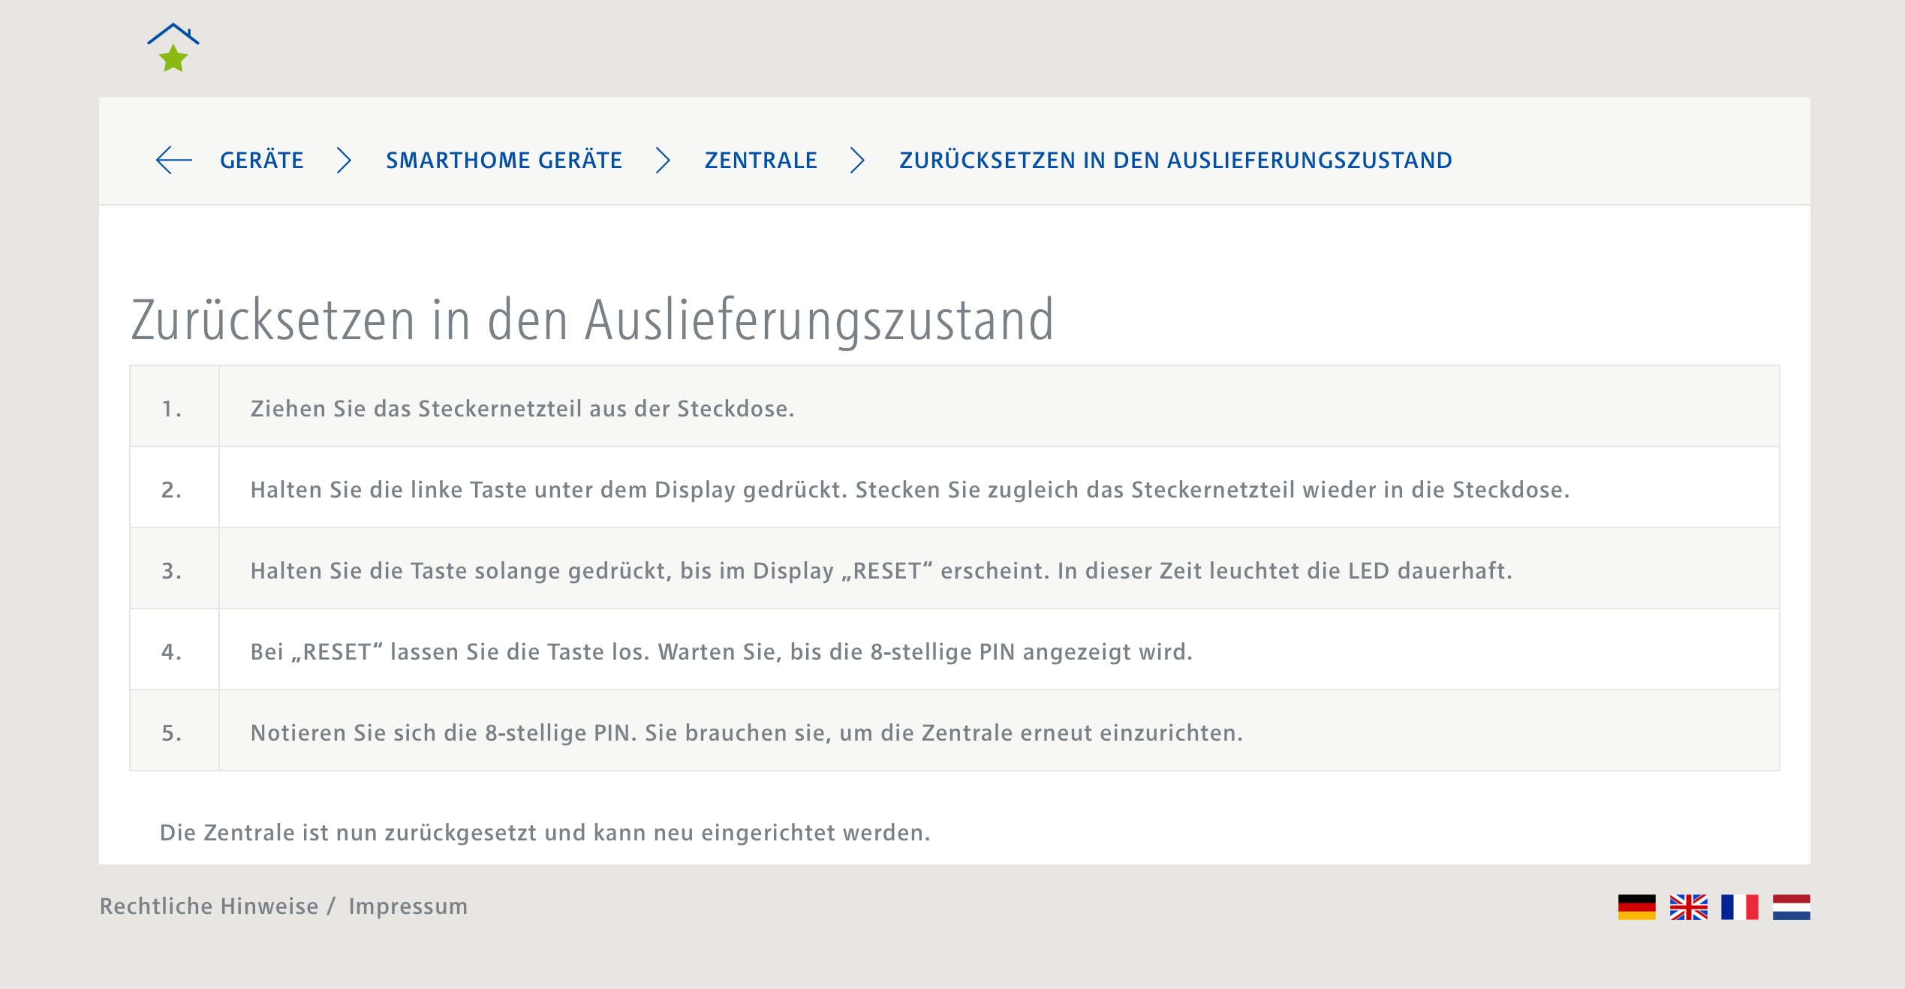Click the back arrow in breadcrumb

click(174, 160)
